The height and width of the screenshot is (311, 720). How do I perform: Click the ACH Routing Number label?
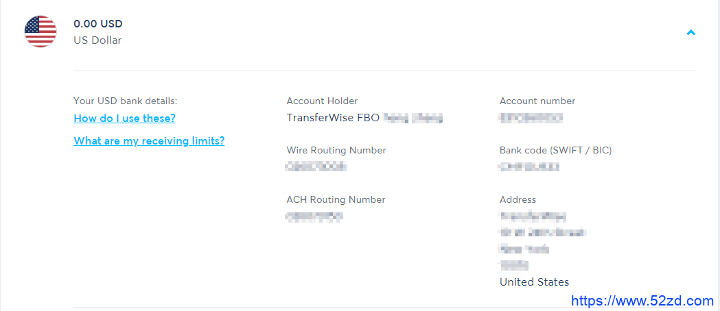pos(336,200)
